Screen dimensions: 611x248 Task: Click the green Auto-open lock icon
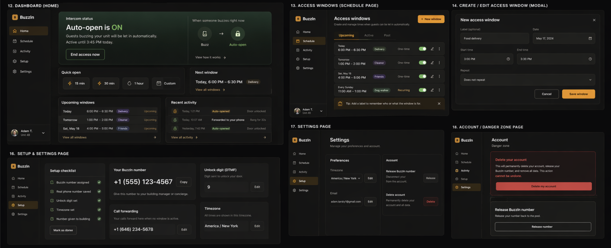pyautogui.click(x=238, y=34)
